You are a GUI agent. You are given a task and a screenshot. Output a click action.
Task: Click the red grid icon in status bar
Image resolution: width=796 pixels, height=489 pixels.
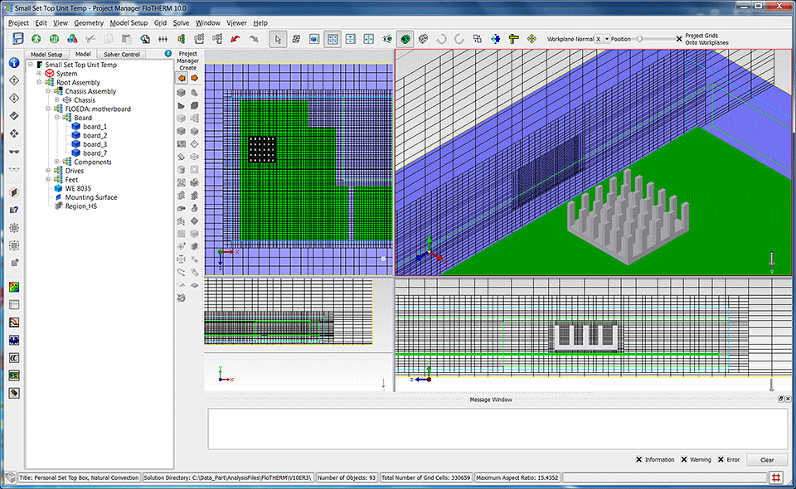tap(776, 477)
